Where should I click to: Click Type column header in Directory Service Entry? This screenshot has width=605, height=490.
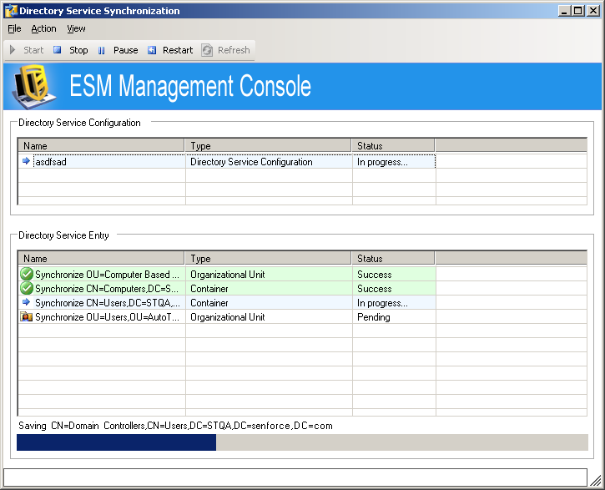268,259
